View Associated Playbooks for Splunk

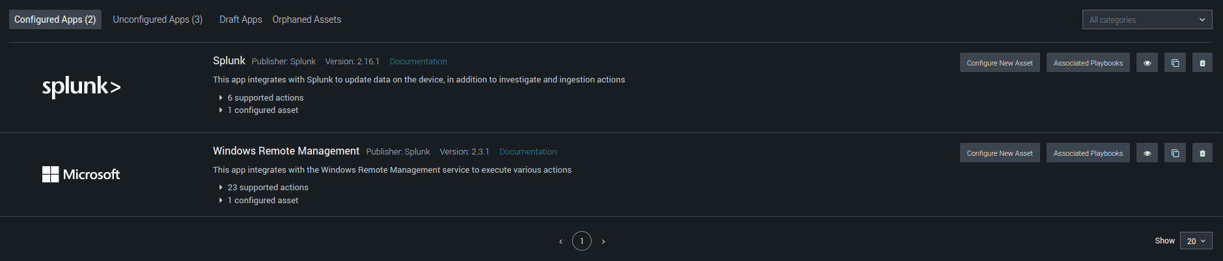(1088, 63)
